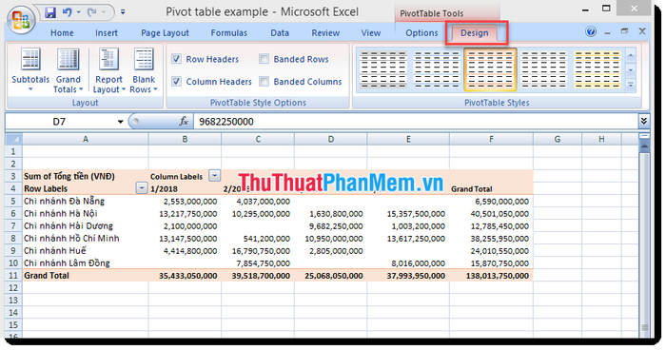Insert function using fx icon
The height and width of the screenshot is (350, 666).
tap(184, 122)
